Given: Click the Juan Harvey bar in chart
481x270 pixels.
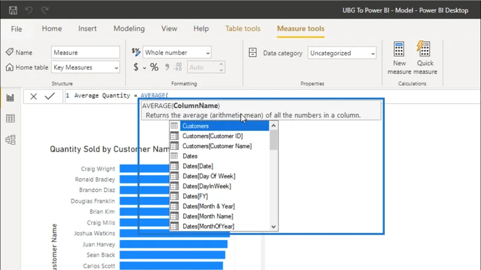Looking at the screenshot, I should [x=174, y=244].
